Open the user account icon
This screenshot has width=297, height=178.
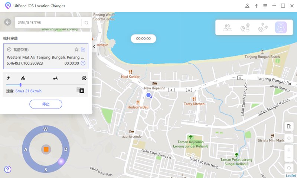click(x=247, y=6)
